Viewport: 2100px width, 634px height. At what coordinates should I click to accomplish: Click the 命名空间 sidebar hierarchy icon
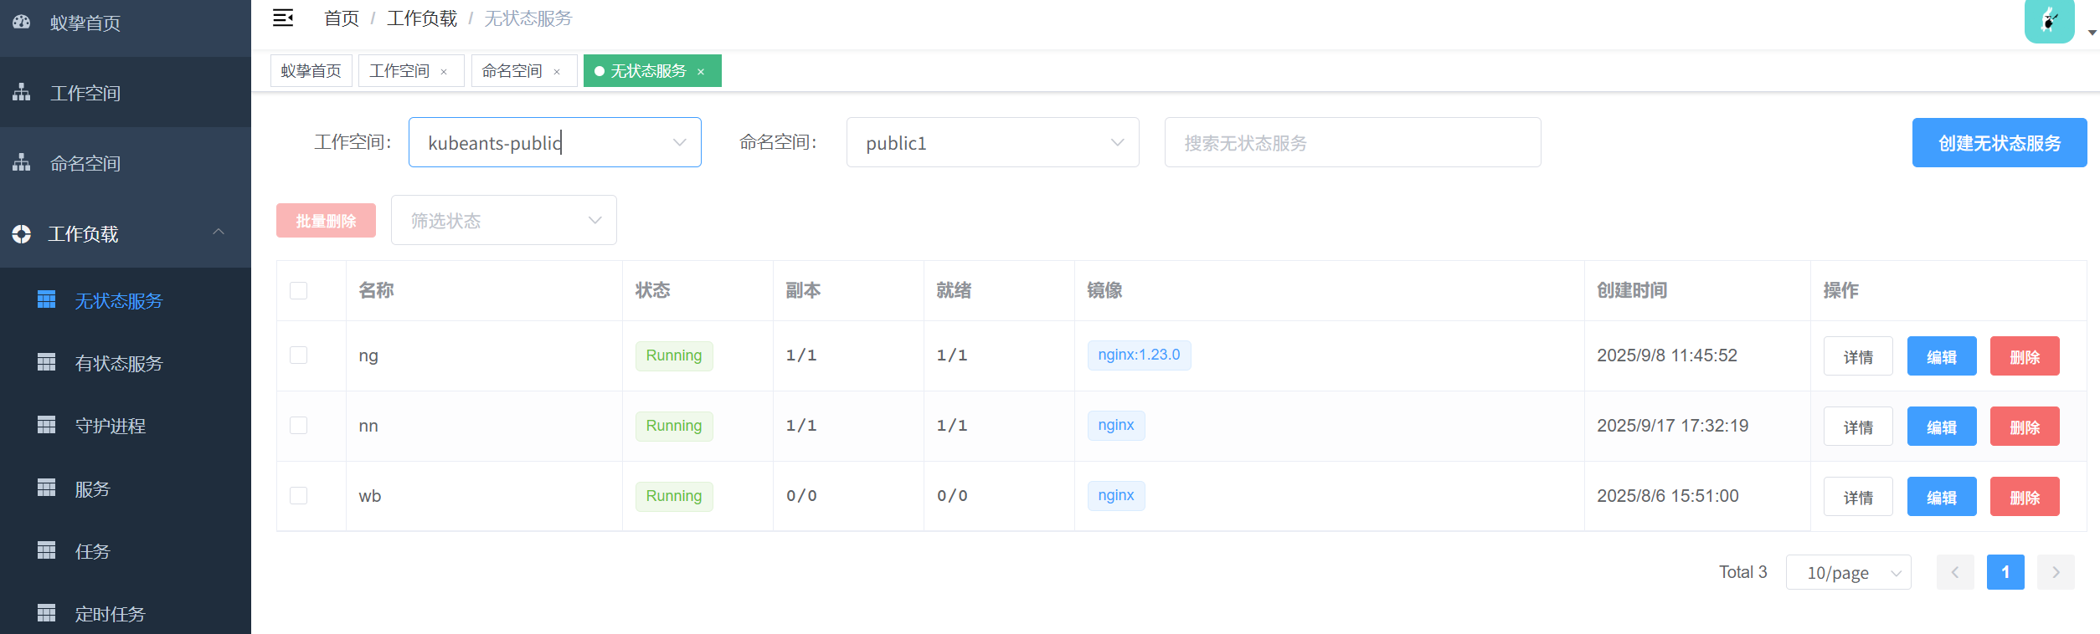22,163
